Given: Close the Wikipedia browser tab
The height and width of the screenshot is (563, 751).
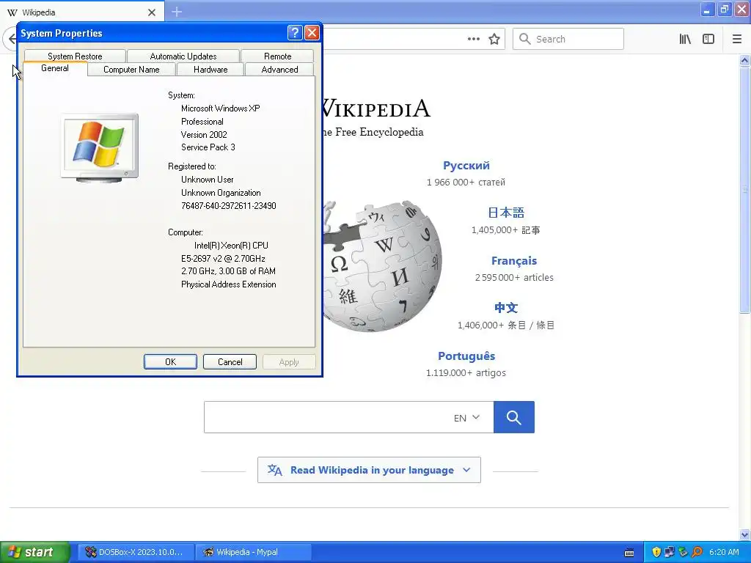Looking at the screenshot, I should (152, 12).
